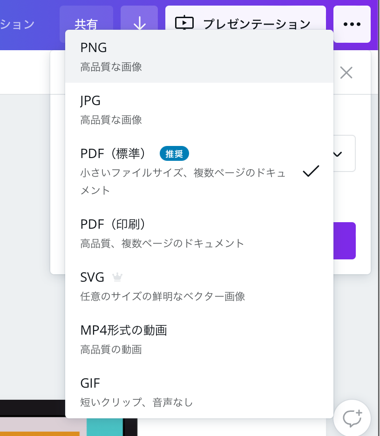
Task: Start プレゼンテーション mode
Action: pos(244,22)
